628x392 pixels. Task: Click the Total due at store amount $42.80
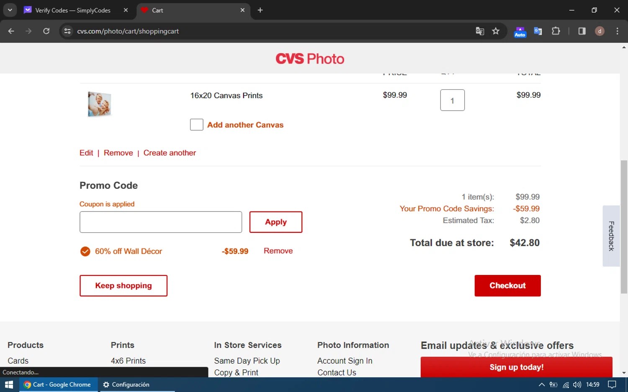525,243
